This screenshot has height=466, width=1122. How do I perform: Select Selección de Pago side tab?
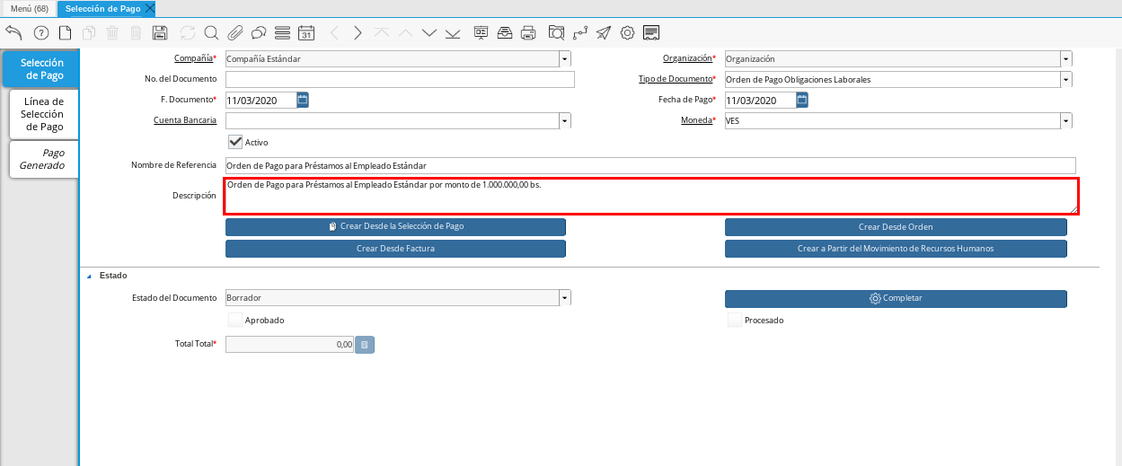pyautogui.click(x=41, y=69)
